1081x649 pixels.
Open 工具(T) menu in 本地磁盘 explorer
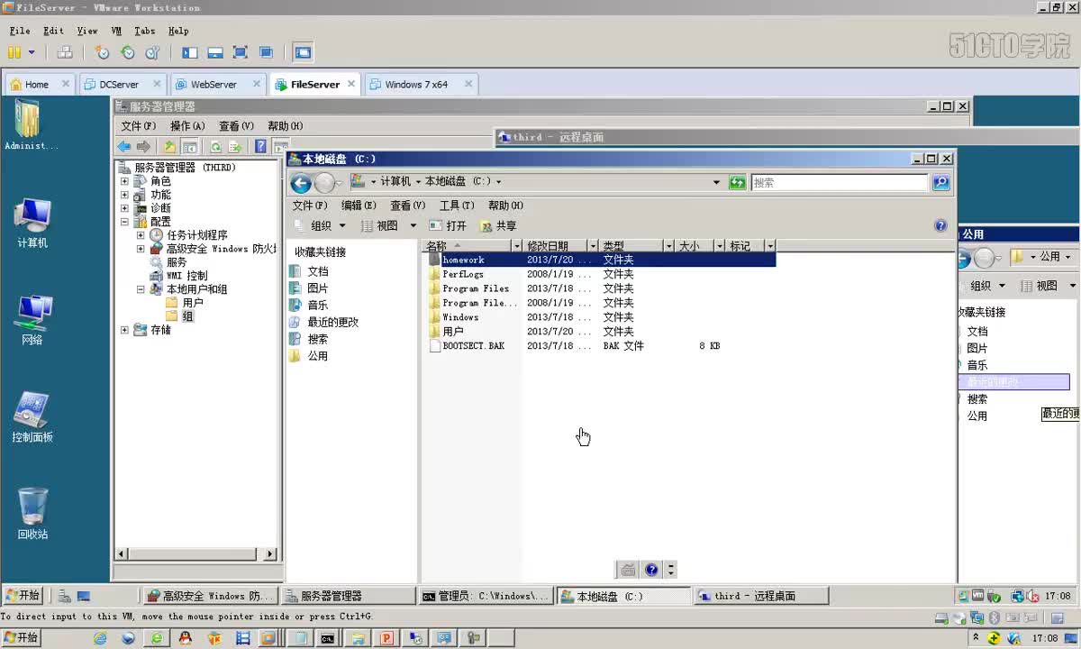(x=457, y=206)
